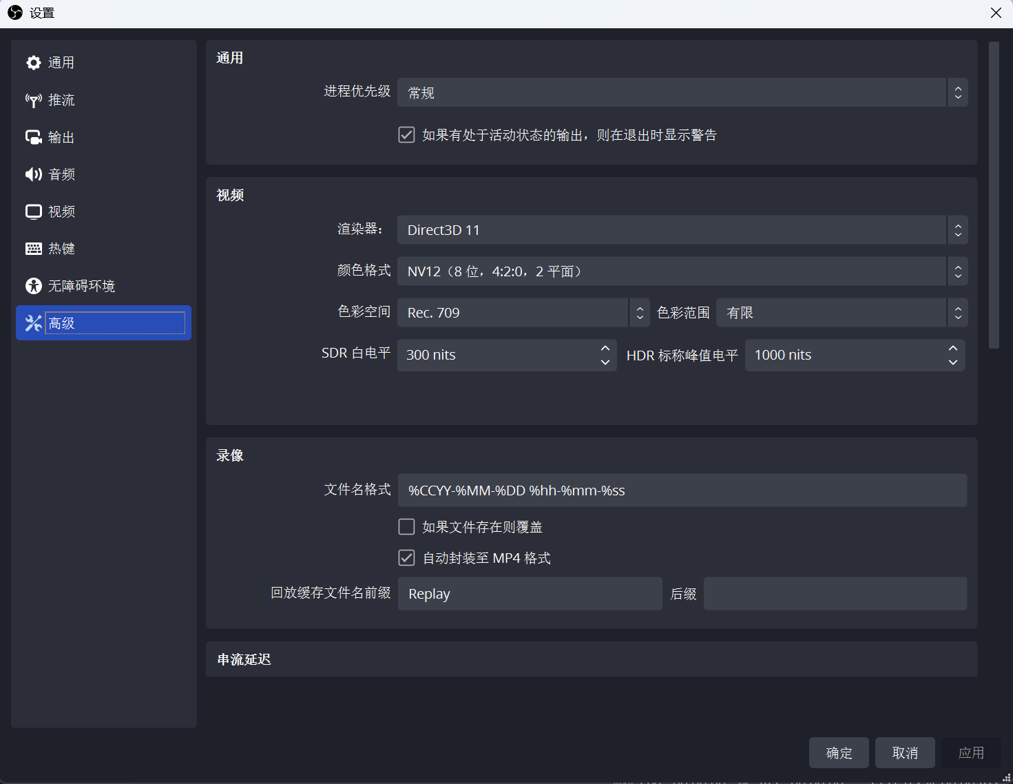Click the gear icon beside 通用
This screenshot has height=784, width=1013.
coord(34,63)
